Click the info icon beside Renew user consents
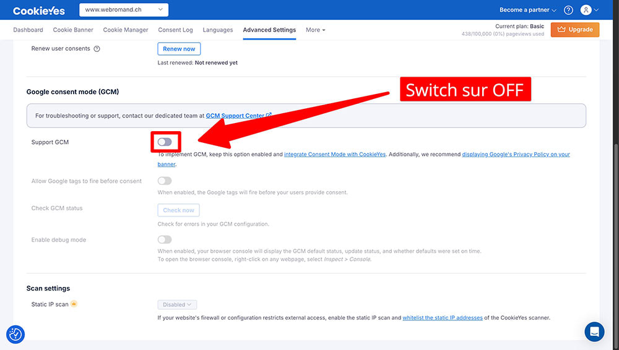619x350 pixels. click(97, 49)
